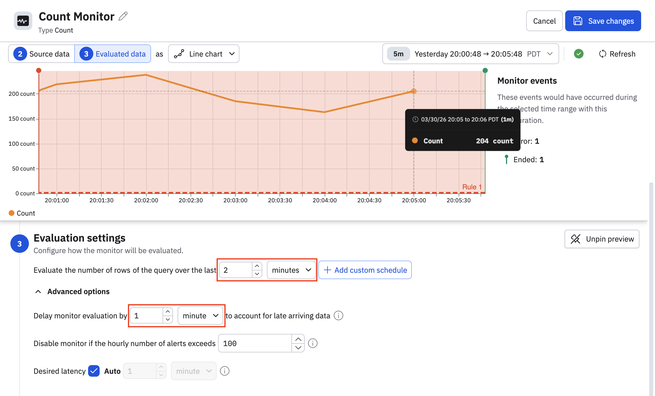This screenshot has height=396, width=655.
Task: Click the pencil icon to rename monitor
Action: pyautogui.click(x=123, y=16)
